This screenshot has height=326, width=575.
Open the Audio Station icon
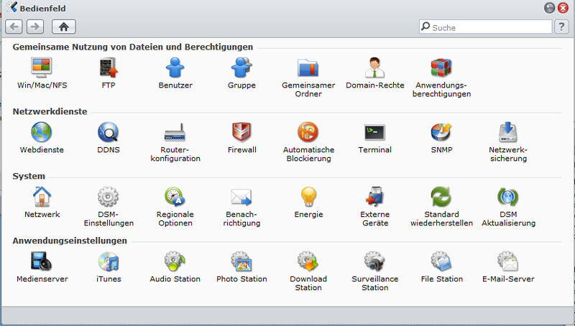(x=175, y=261)
